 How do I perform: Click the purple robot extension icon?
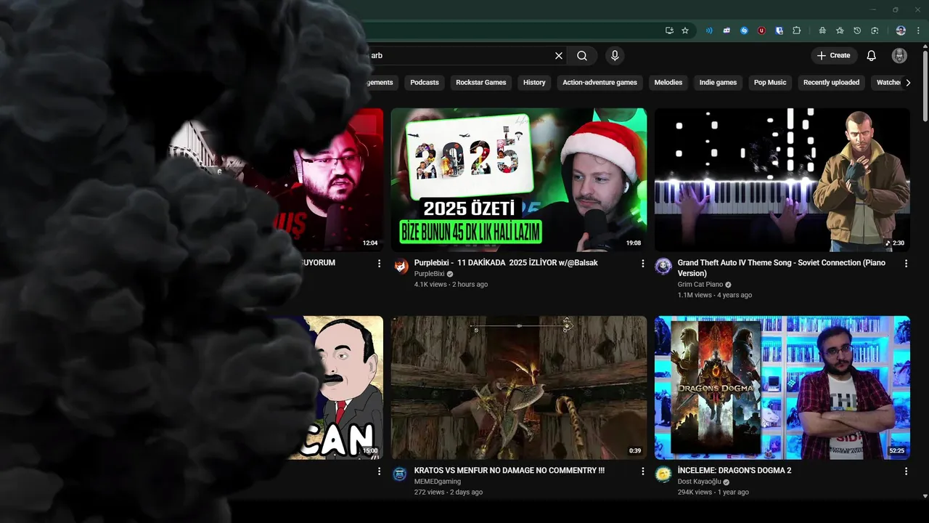[x=727, y=31]
